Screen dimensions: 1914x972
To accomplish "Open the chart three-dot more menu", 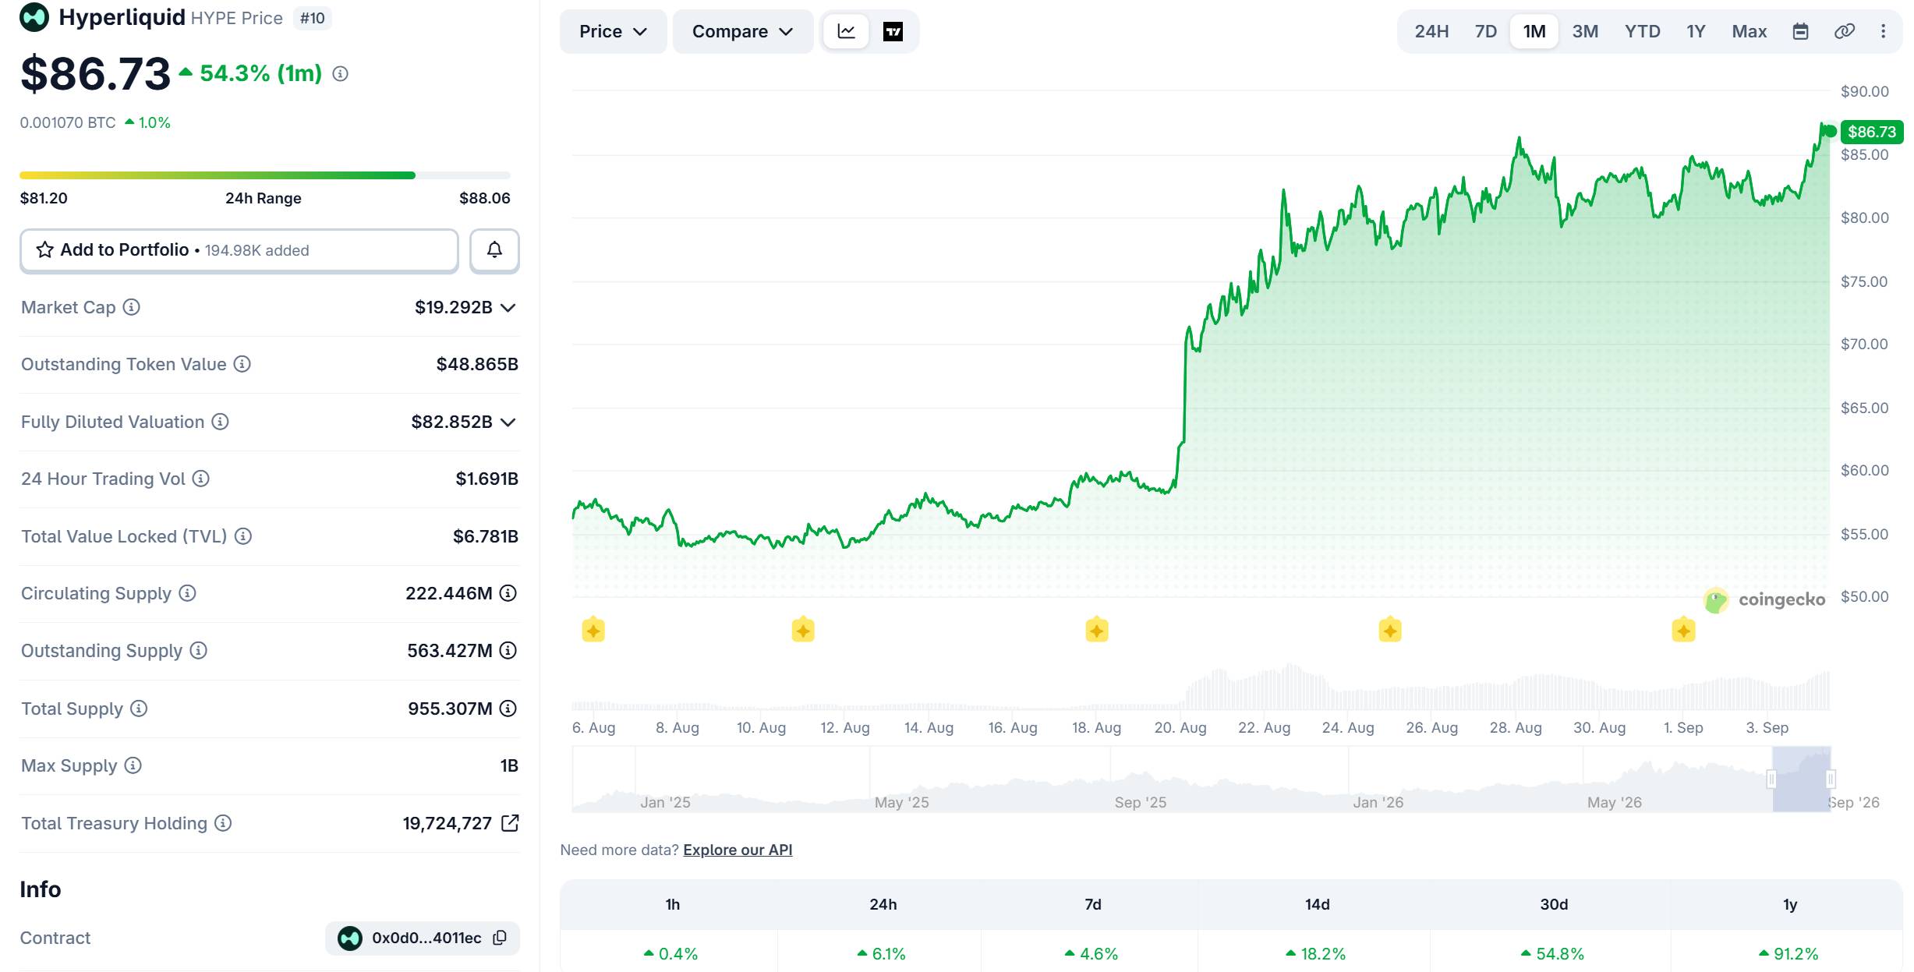I will tap(1883, 31).
